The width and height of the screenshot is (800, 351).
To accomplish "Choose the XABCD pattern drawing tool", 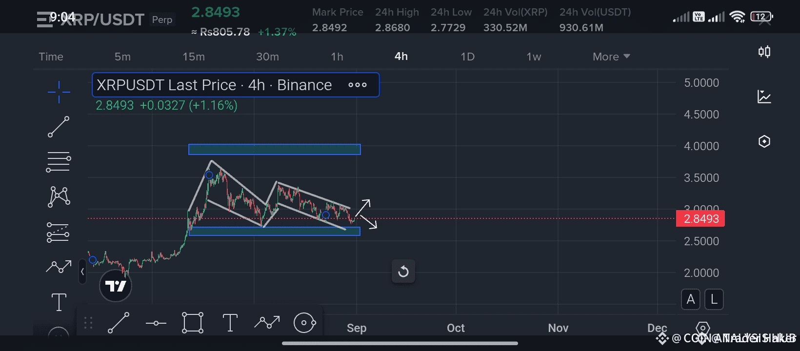I will (x=59, y=197).
